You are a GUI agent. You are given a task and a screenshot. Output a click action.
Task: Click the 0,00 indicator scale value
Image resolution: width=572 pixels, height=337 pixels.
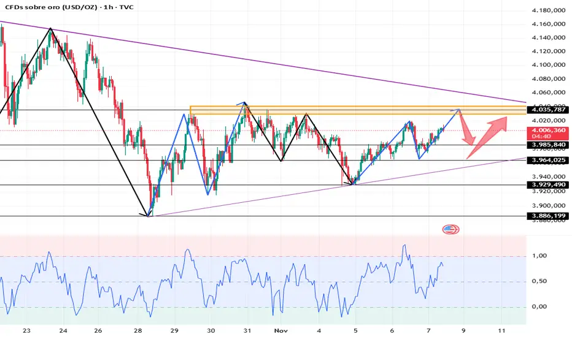click(539, 307)
